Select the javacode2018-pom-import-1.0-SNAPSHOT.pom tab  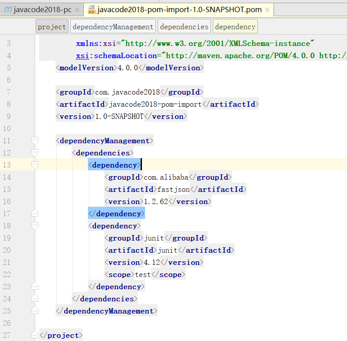click(x=179, y=9)
